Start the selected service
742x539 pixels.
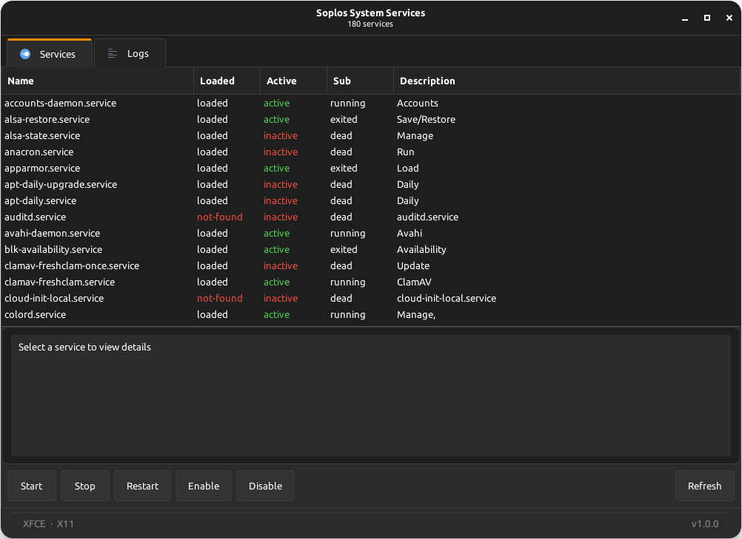(32, 486)
